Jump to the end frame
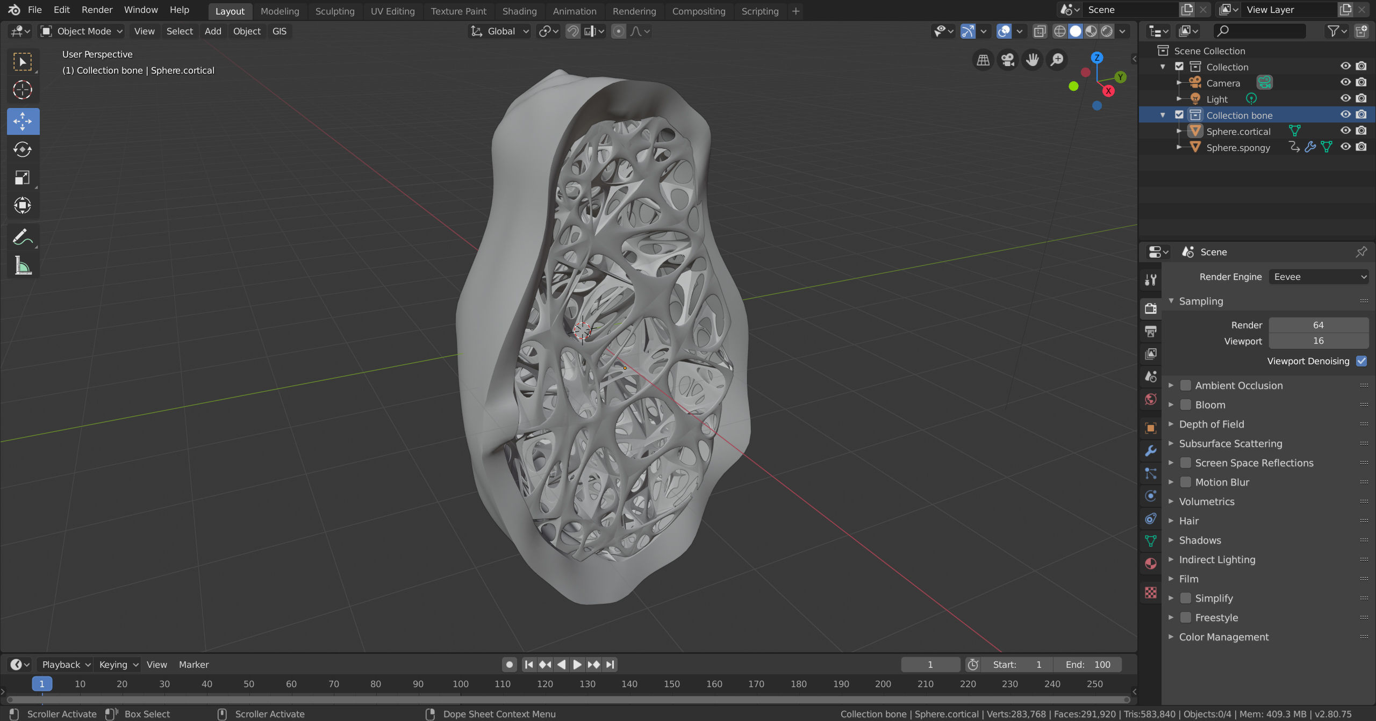Viewport: 1376px width, 721px height. [610, 665]
